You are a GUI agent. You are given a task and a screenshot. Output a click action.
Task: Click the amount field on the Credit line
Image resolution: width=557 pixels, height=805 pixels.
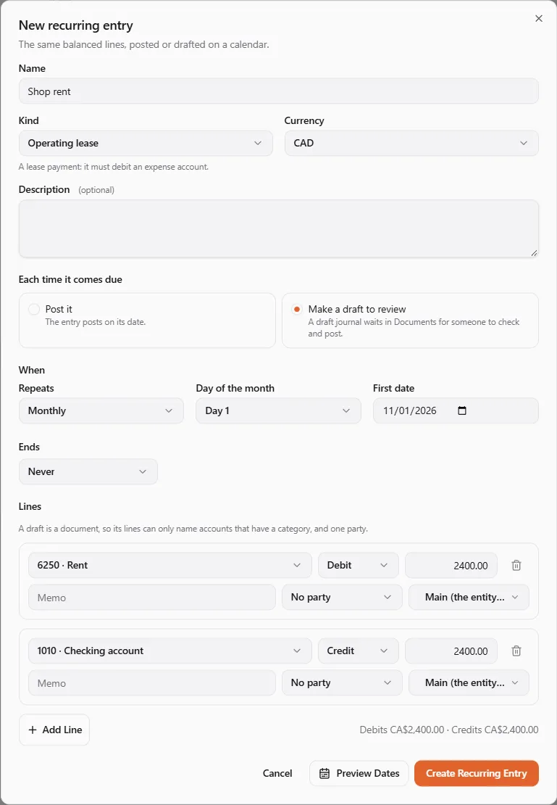[451, 651]
